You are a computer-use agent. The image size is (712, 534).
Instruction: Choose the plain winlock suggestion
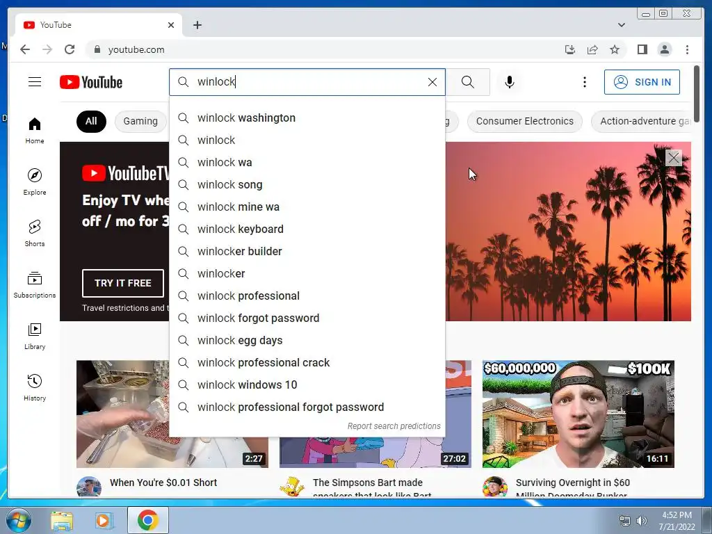(x=307, y=140)
